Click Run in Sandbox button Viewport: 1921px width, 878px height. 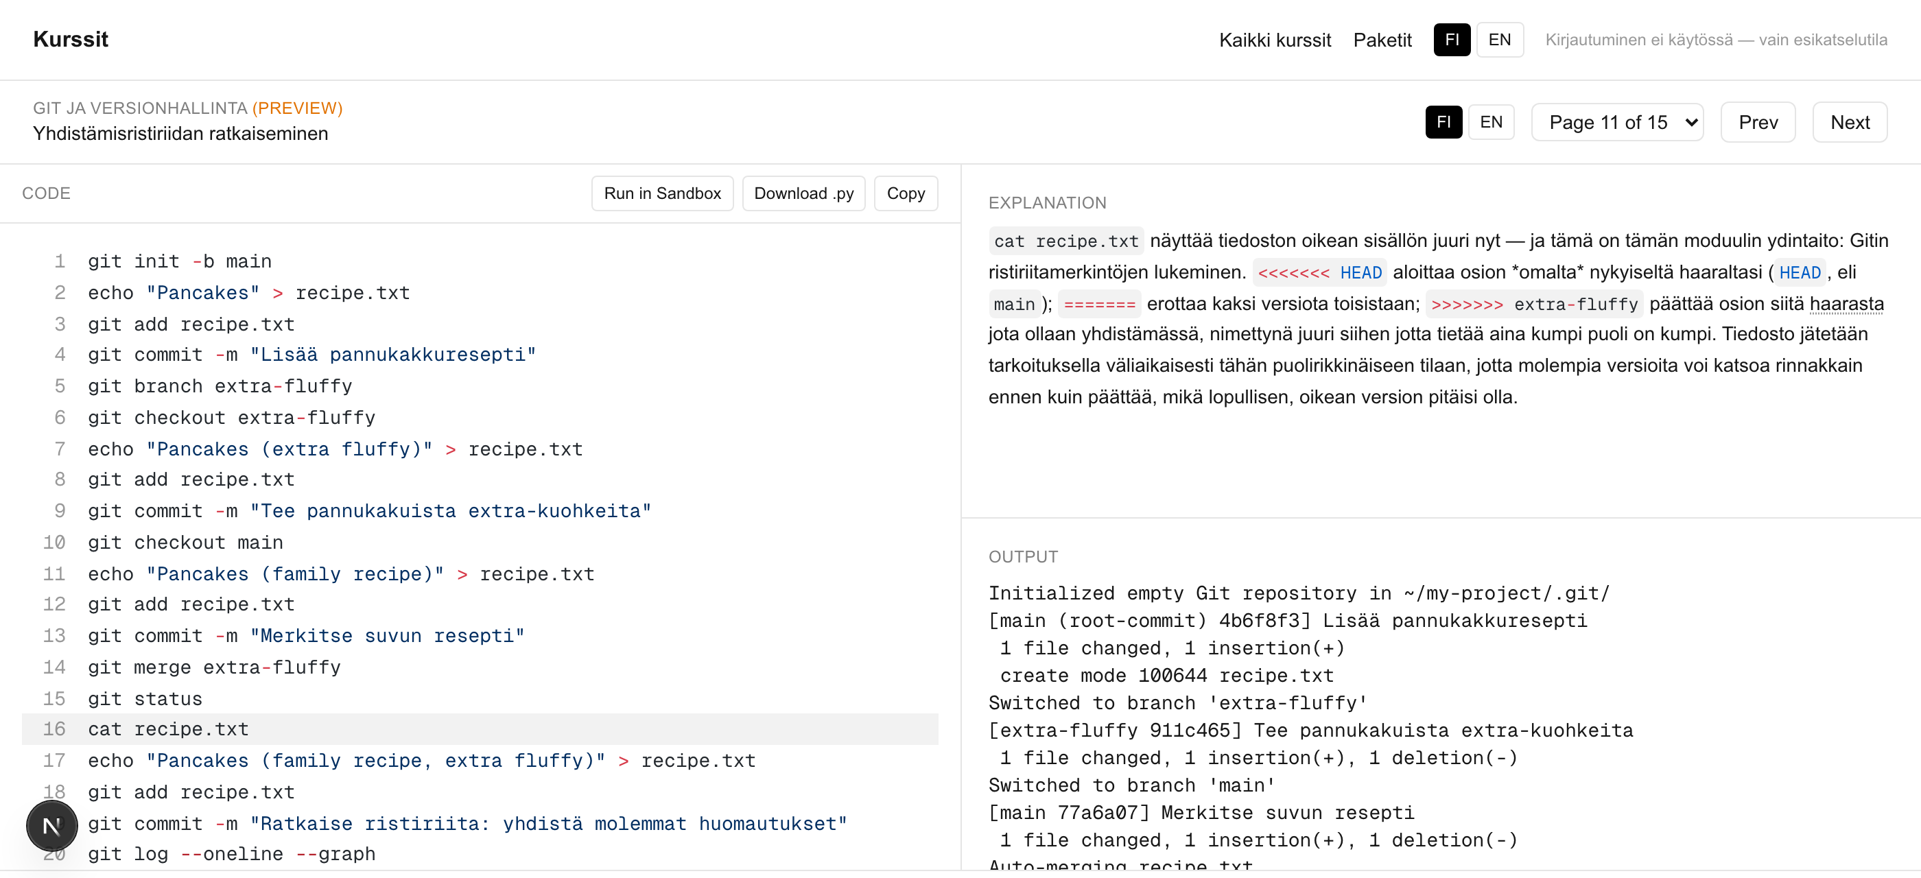click(662, 194)
